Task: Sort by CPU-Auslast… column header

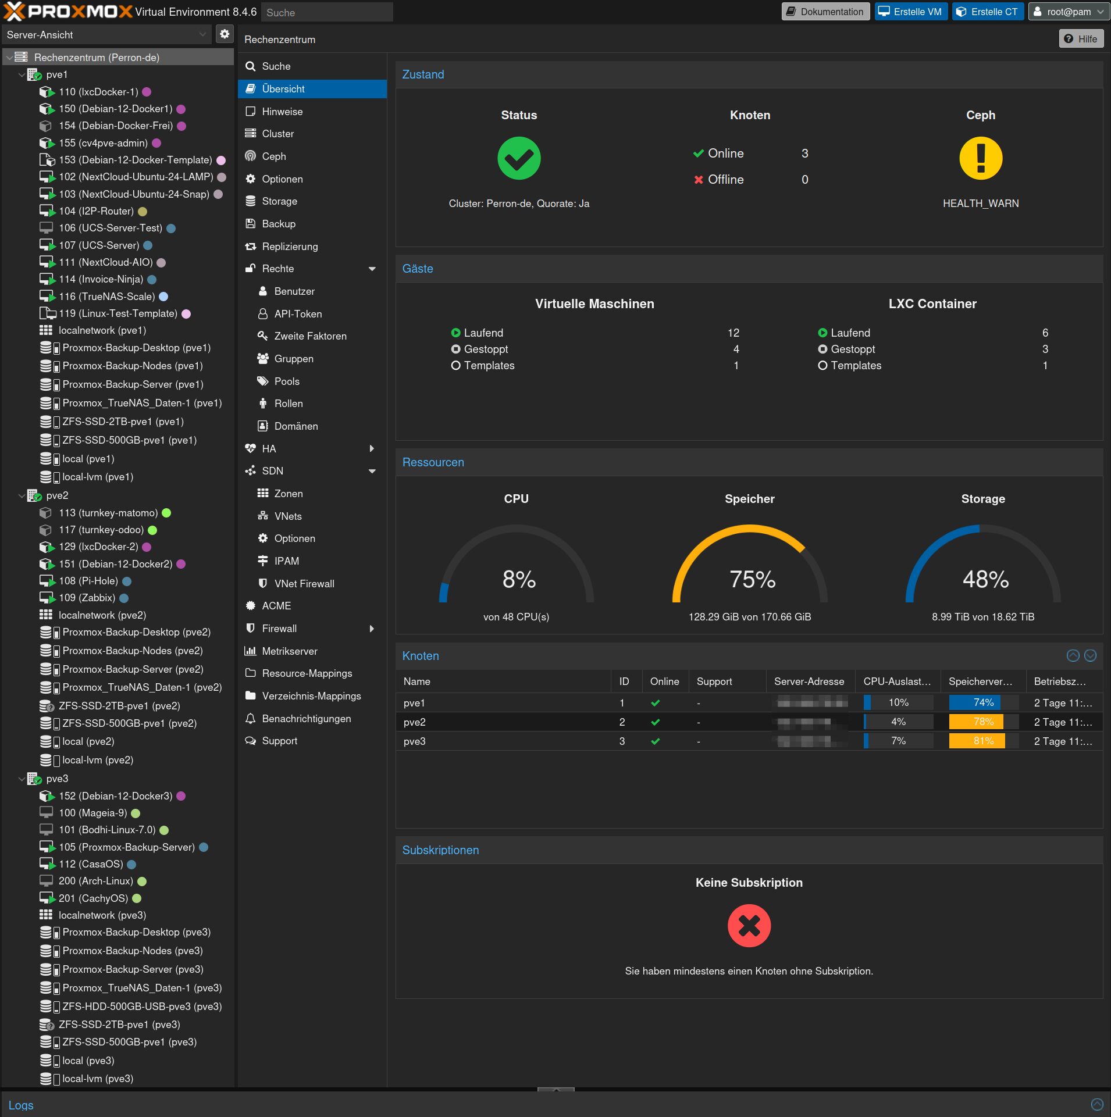Action: coord(898,681)
